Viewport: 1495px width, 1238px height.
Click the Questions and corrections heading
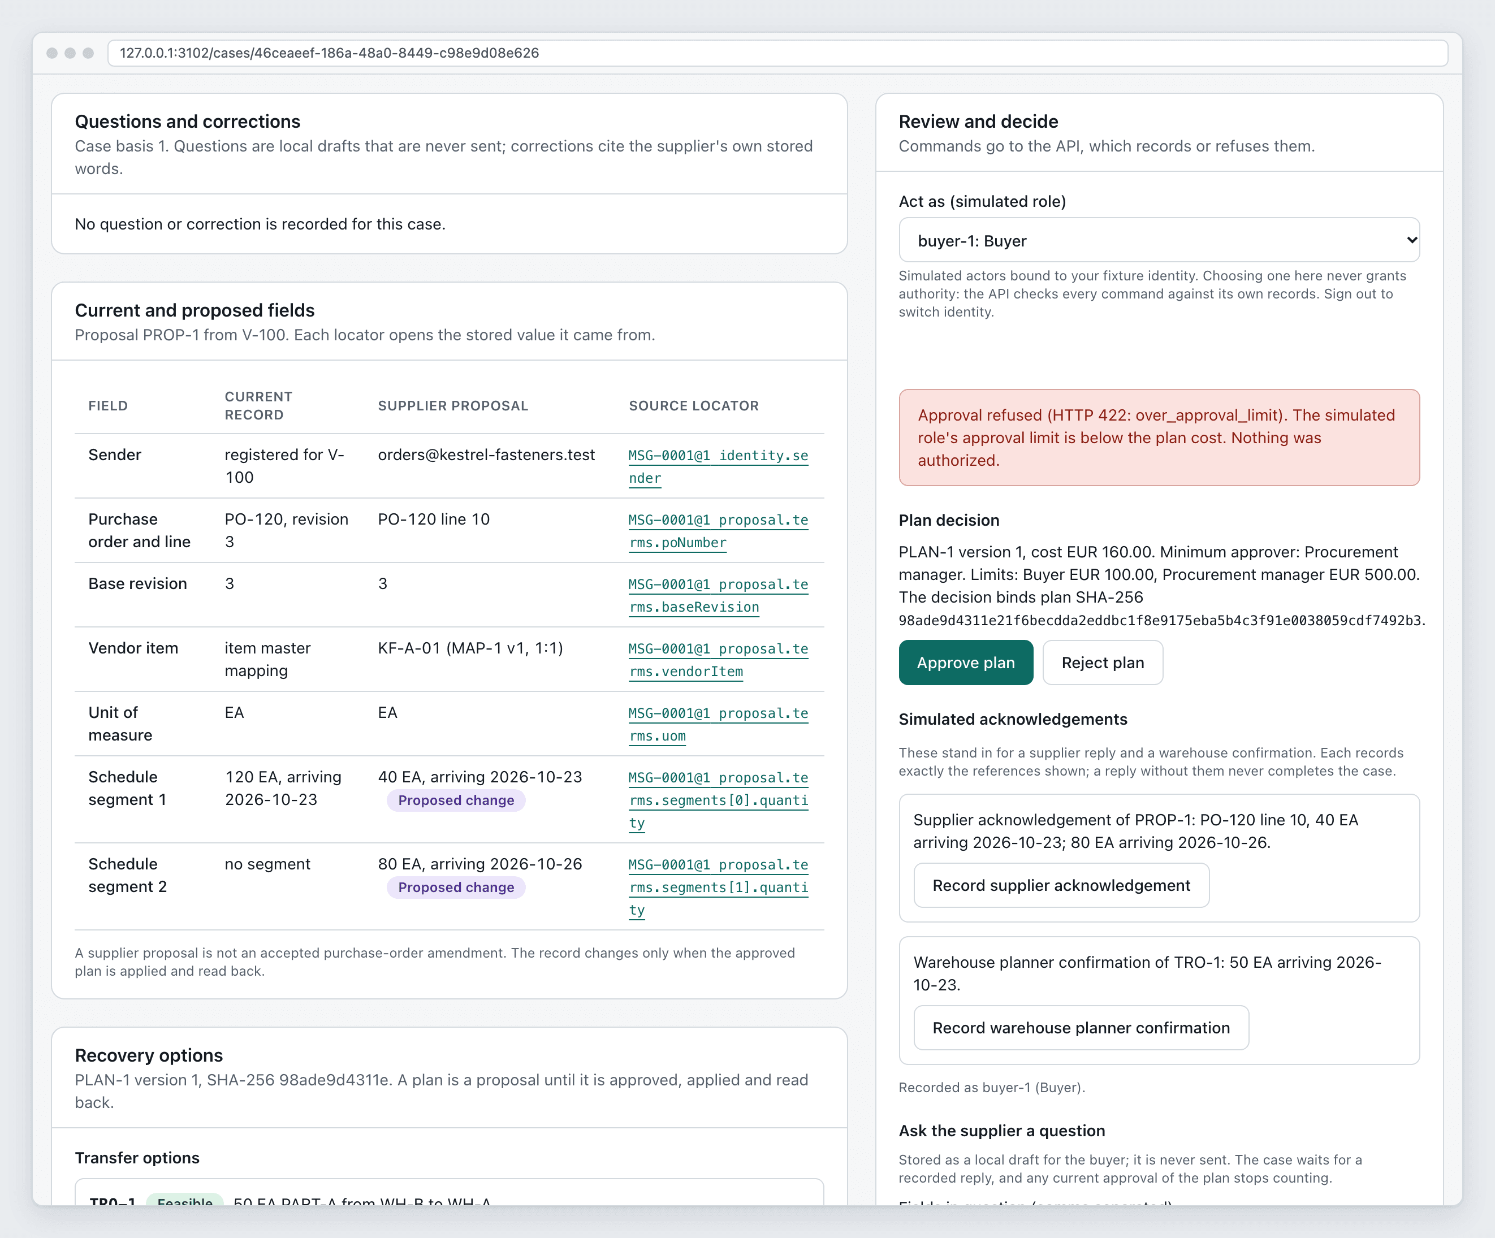[187, 121]
